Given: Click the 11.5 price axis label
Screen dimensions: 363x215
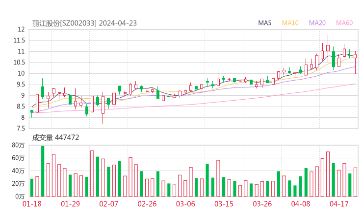Looking at the screenshot, I should point(19,41).
